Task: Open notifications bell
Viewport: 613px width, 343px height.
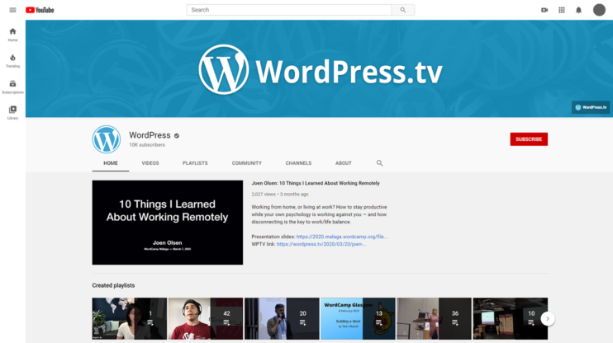Action: [x=578, y=10]
